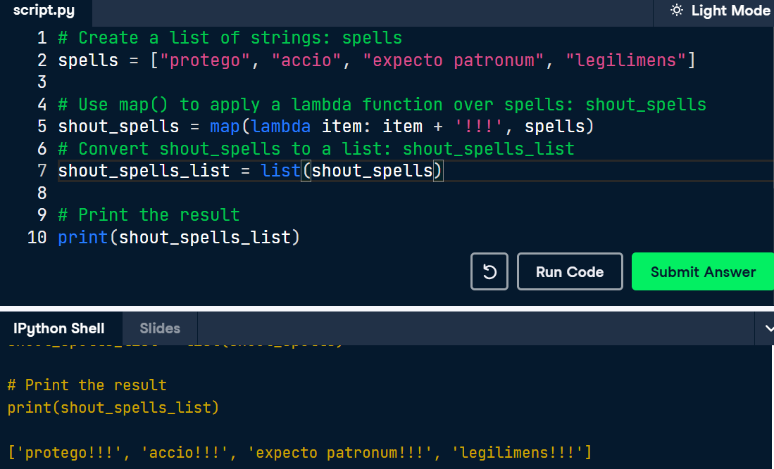Reset code with the circular arrow icon

pos(489,271)
